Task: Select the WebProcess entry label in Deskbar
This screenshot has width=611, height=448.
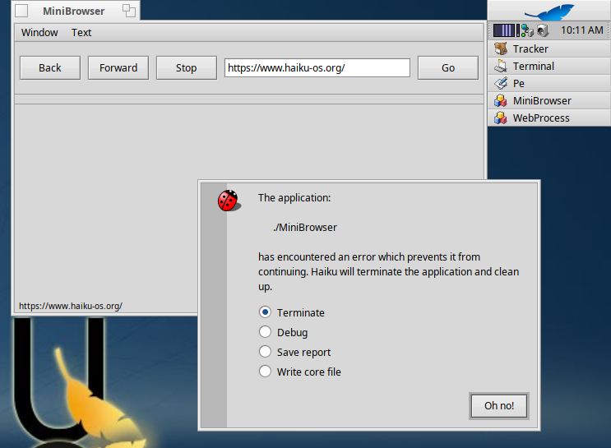Action: point(541,118)
